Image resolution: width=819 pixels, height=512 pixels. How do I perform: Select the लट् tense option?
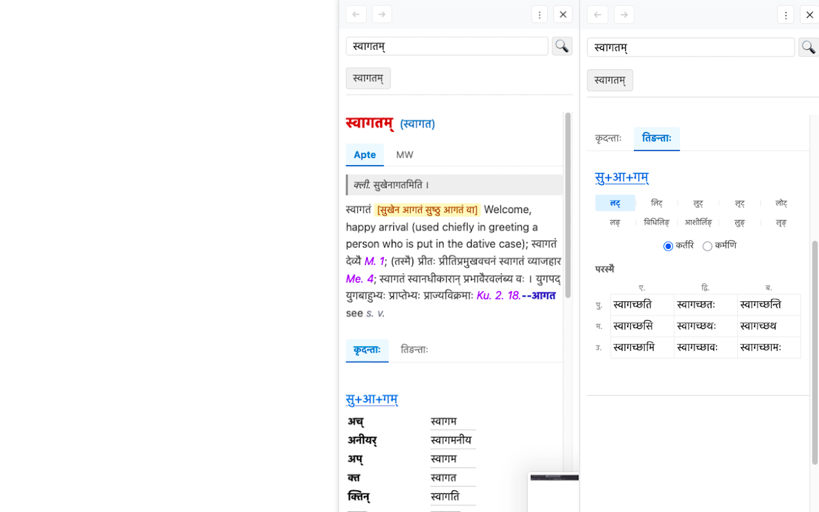point(615,203)
